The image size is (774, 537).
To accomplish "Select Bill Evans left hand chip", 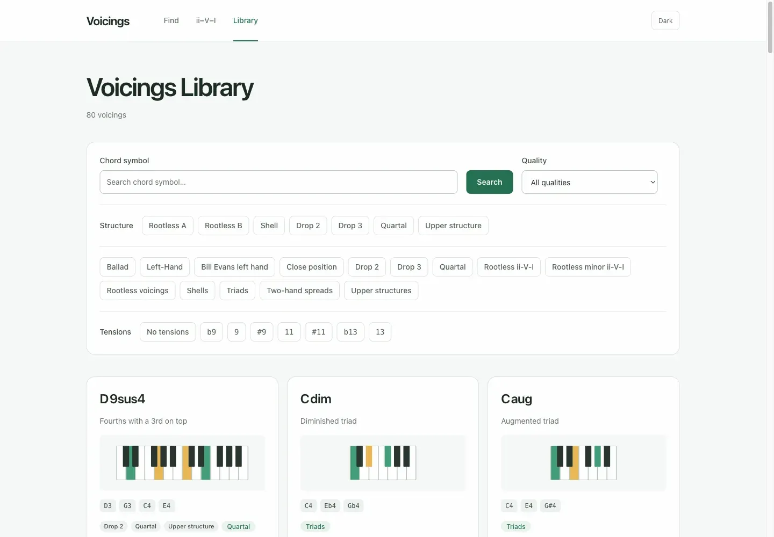I will 235,267.
